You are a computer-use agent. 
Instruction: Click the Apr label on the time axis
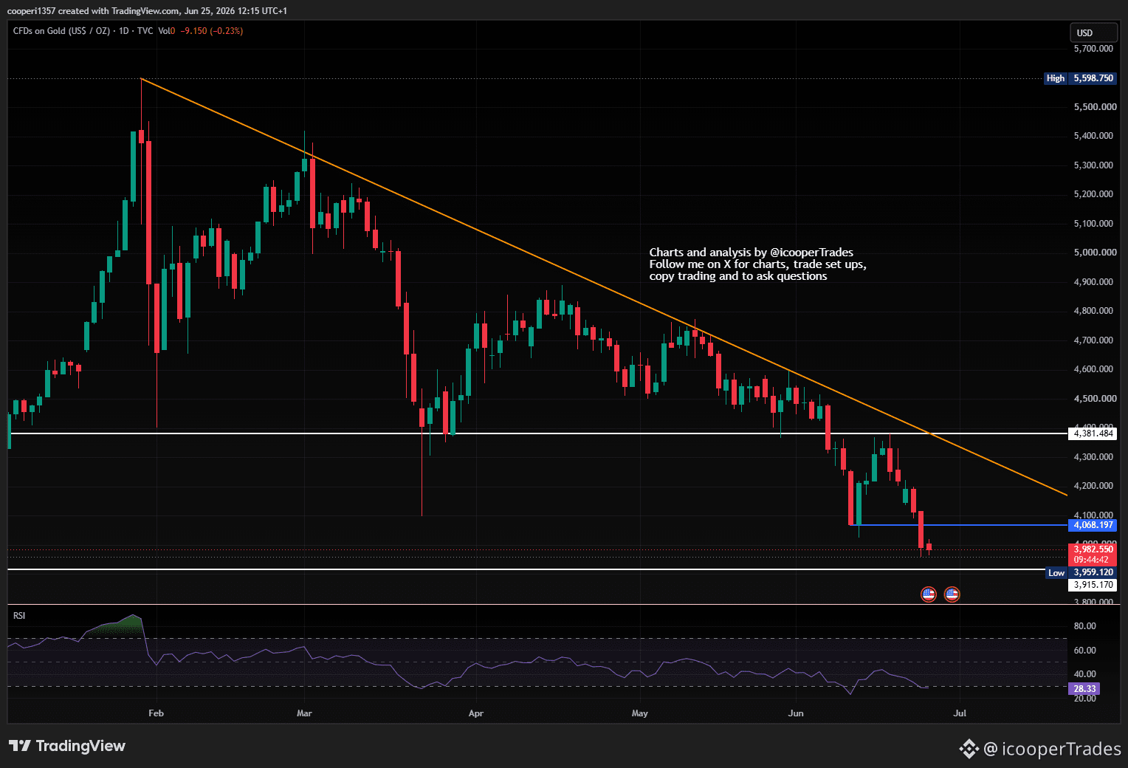476,713
